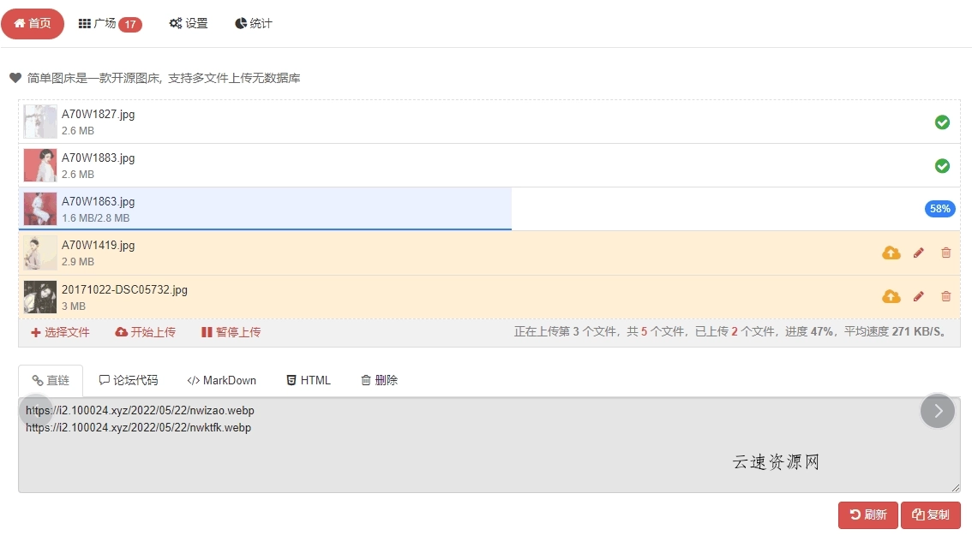Click the right arrow on the links panel
Image resolution: width=972 pixels, height=541 pixels.
(938, 411)
